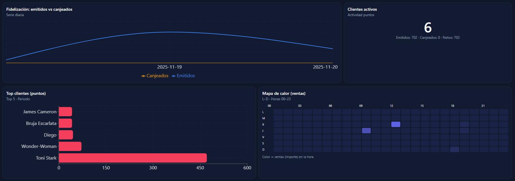The image size is (515, 181).
Task: Click the 2025-11-19 date axis label
Action: point(169,67)
